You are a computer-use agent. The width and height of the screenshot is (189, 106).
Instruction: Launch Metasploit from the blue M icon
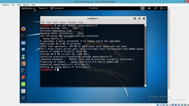tap(23, 49)
